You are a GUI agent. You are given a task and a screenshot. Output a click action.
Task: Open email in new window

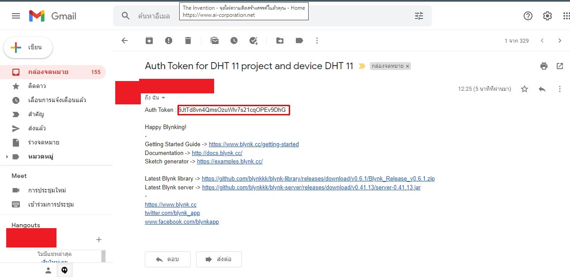[x=560, y=66]
